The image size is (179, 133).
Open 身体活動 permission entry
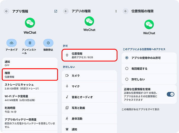[x=89, y=119]
